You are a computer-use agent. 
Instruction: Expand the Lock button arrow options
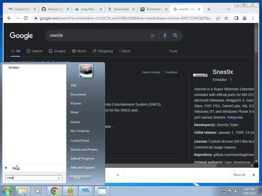(88, 178)
